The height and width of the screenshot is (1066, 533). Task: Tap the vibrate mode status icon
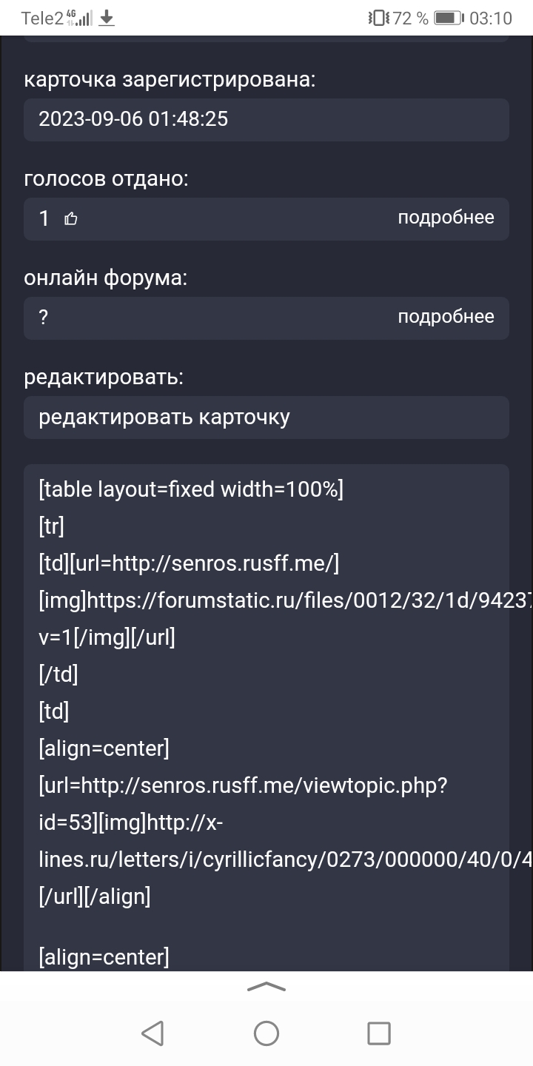pyautogui.click(x=378, y=18)
